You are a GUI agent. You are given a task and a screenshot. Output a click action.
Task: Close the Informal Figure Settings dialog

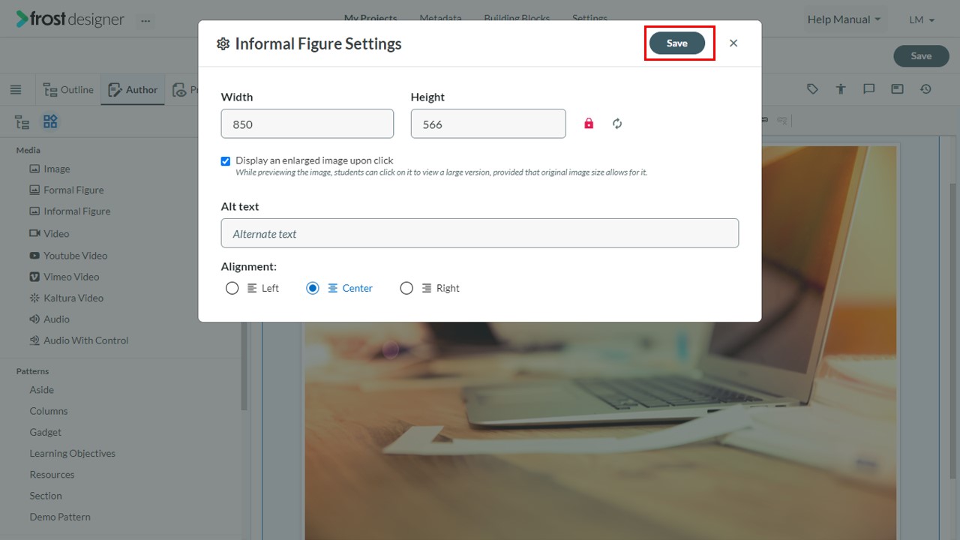[x=733, y=43]
